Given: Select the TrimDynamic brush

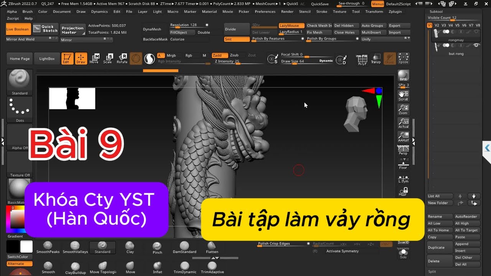Looking at the screenshot, I should click(185, 268).
